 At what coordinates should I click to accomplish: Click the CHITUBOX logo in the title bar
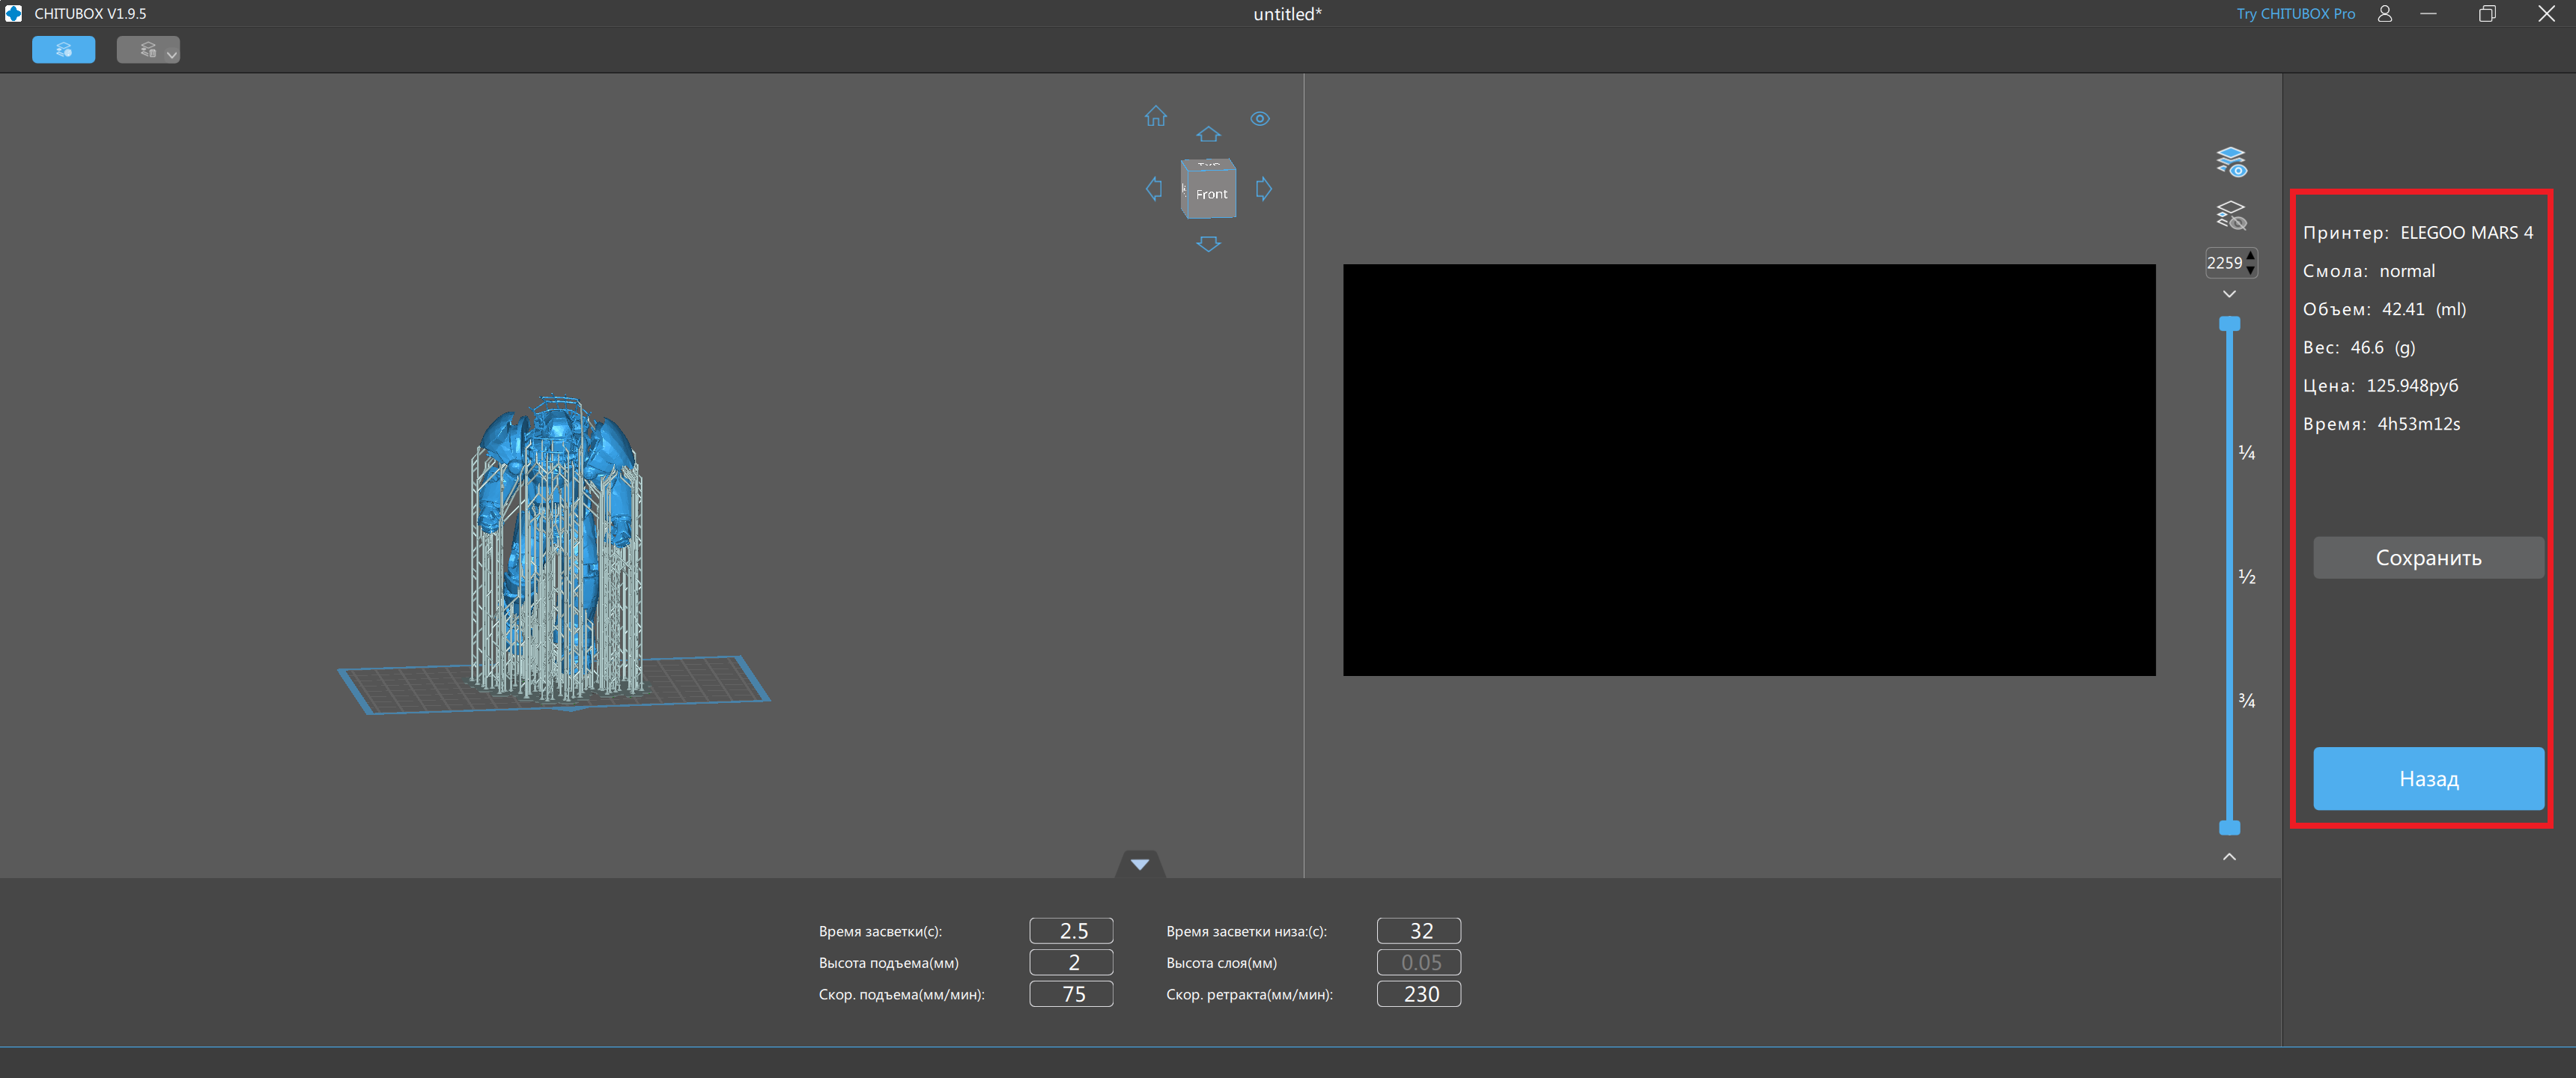point(13,13)
